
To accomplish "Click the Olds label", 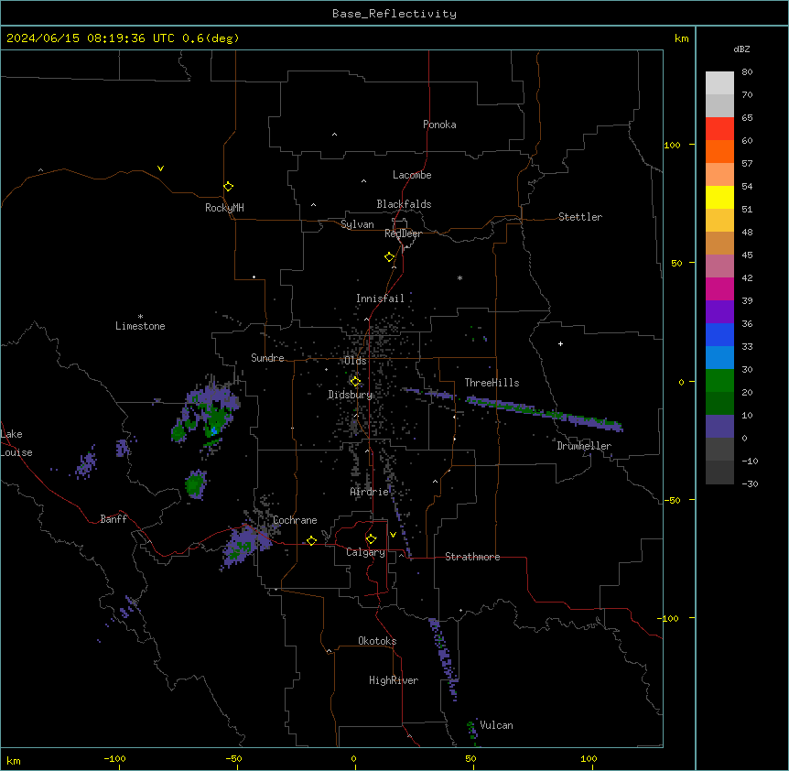I will [355, 361].
